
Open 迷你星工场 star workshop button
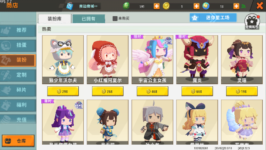[213, 18]
